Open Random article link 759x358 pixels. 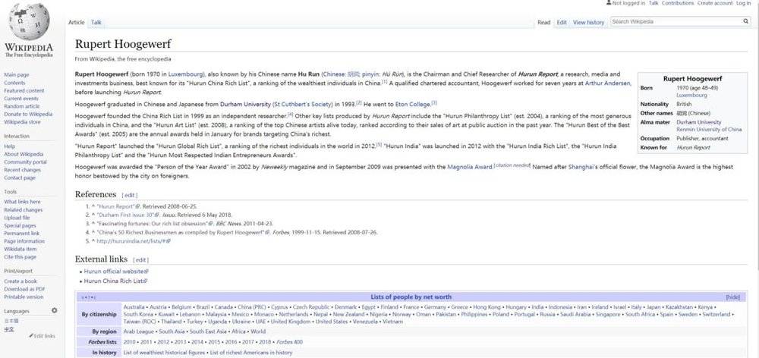[22, 106]
